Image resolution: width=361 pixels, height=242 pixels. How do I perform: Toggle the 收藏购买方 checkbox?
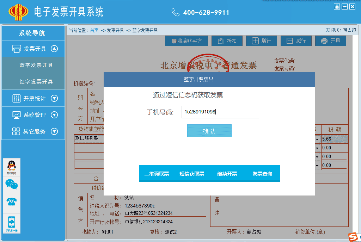pos(174,41)
